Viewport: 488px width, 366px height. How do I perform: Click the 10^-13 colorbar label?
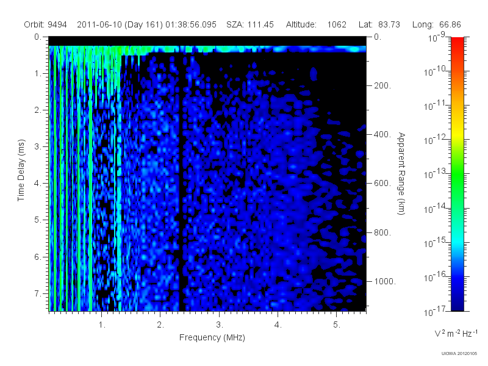coord(435,174)
